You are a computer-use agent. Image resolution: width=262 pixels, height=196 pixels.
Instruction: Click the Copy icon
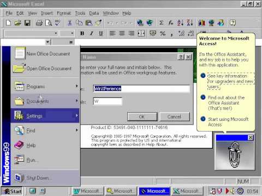(79, 23)
